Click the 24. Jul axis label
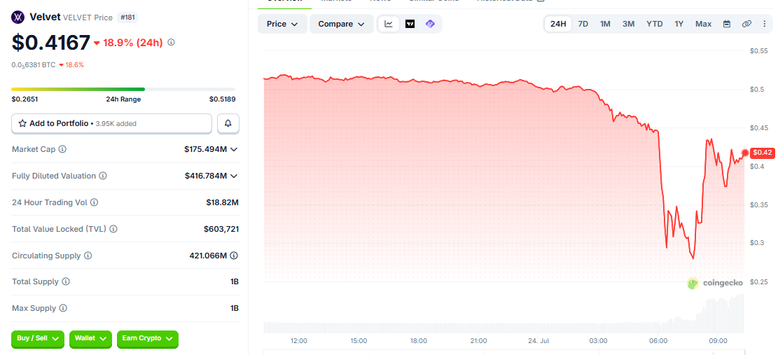Image resolution: width=778 pixels, height=355 pixels. (539, 341)
